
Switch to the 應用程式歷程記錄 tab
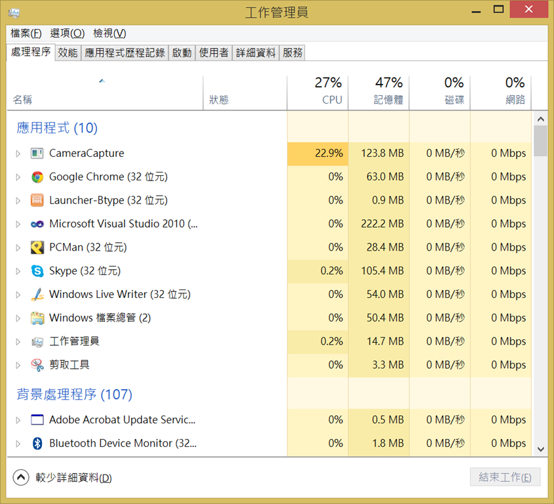click(x=125, y=52)
